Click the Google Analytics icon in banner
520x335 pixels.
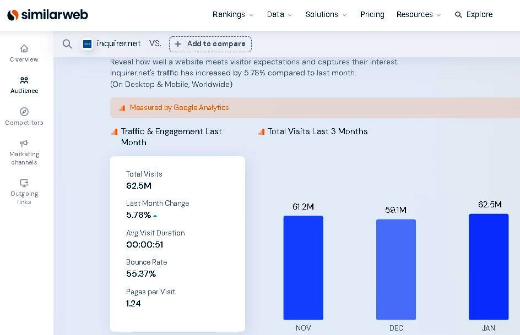click(x=122, y=108)
